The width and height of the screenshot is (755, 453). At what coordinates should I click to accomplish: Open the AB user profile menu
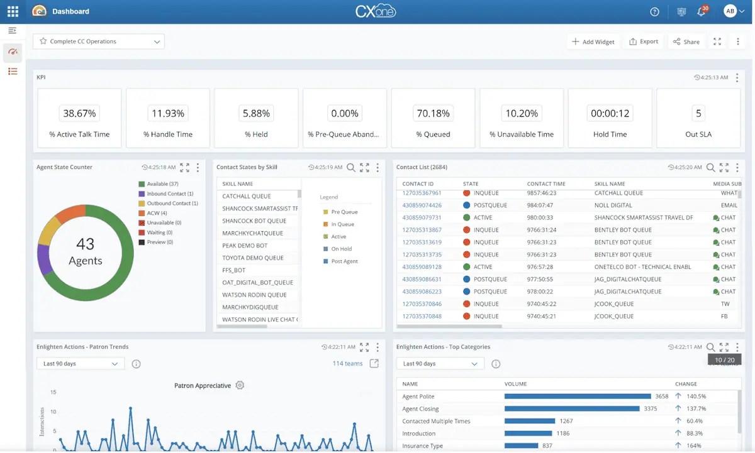[734, 11]
